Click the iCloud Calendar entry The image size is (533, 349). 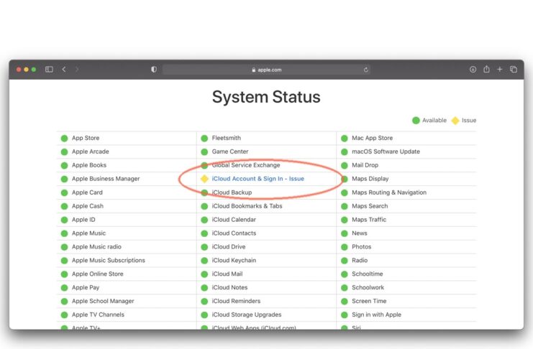tap(234, 219)
